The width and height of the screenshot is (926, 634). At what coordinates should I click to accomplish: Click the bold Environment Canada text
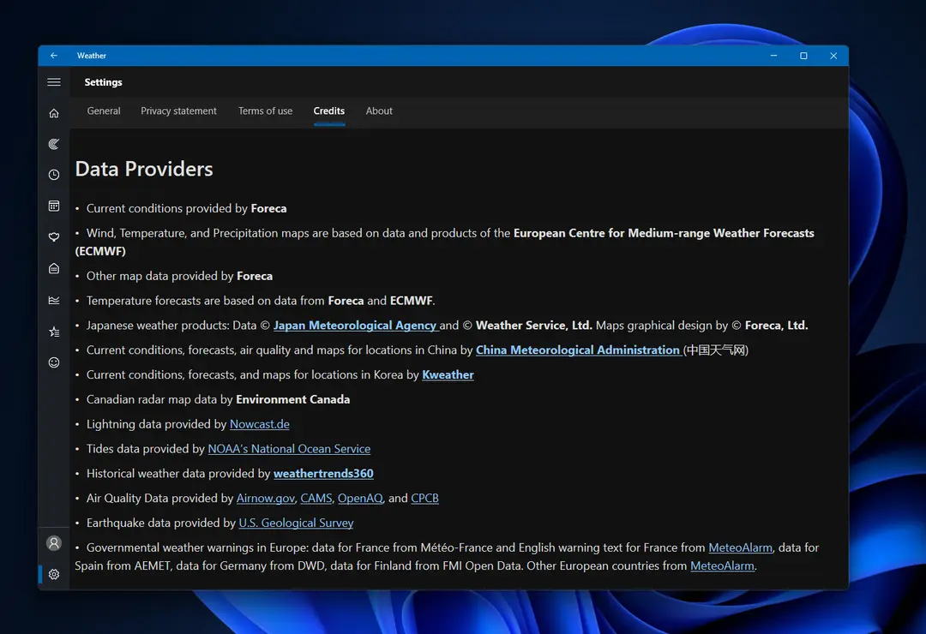point(293,399)
